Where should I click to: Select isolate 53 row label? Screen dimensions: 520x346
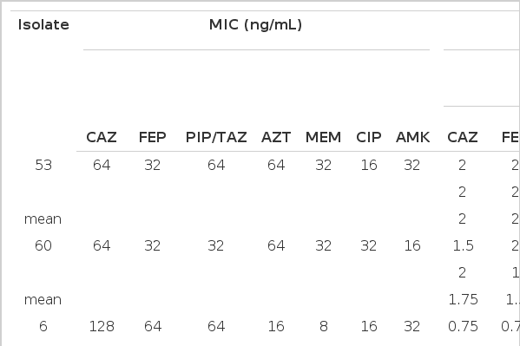(43, 165)
